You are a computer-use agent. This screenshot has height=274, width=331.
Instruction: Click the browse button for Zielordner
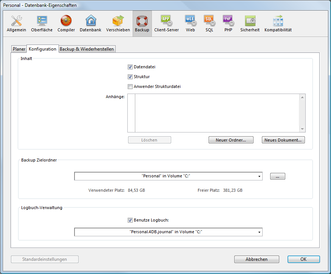point(277,176)
